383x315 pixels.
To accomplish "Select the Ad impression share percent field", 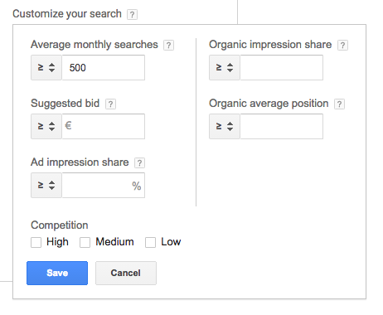I will pos(104,185).
